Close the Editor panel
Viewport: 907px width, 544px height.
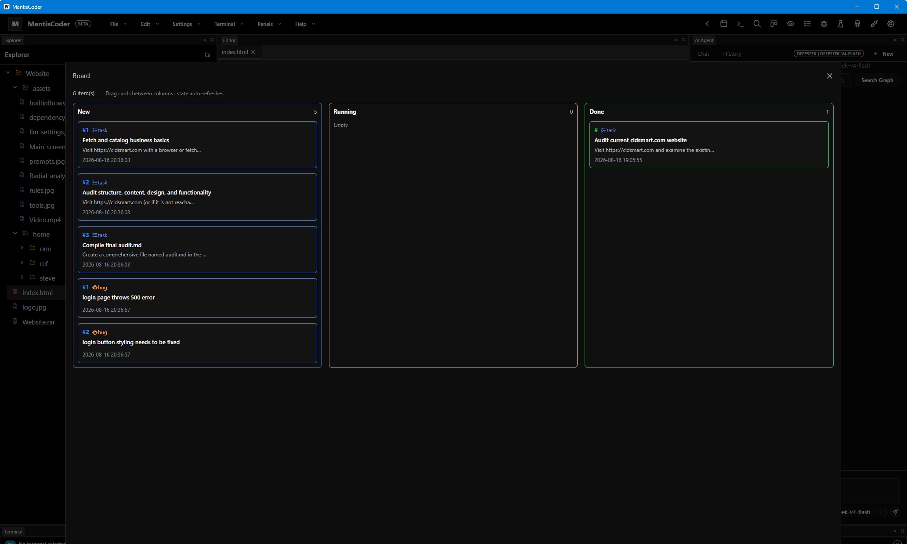click(676, 40)
